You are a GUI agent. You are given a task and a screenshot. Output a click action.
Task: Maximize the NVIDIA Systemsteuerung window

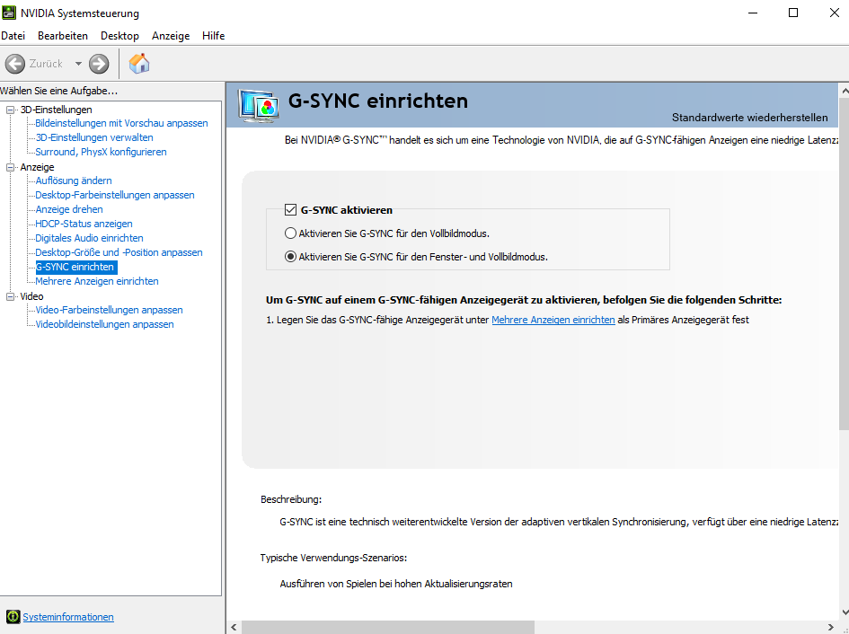click(793, 13)
